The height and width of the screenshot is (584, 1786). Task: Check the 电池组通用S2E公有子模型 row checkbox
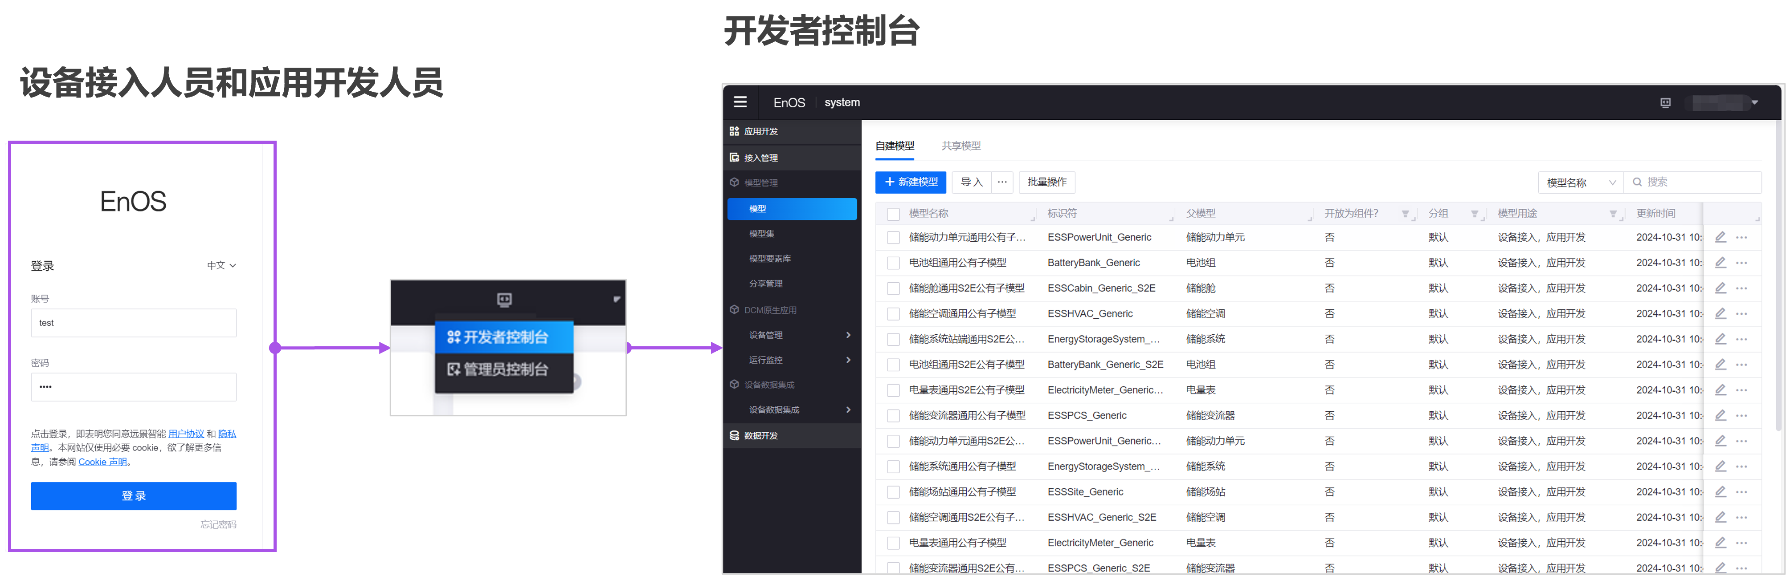tap(894, 365)
